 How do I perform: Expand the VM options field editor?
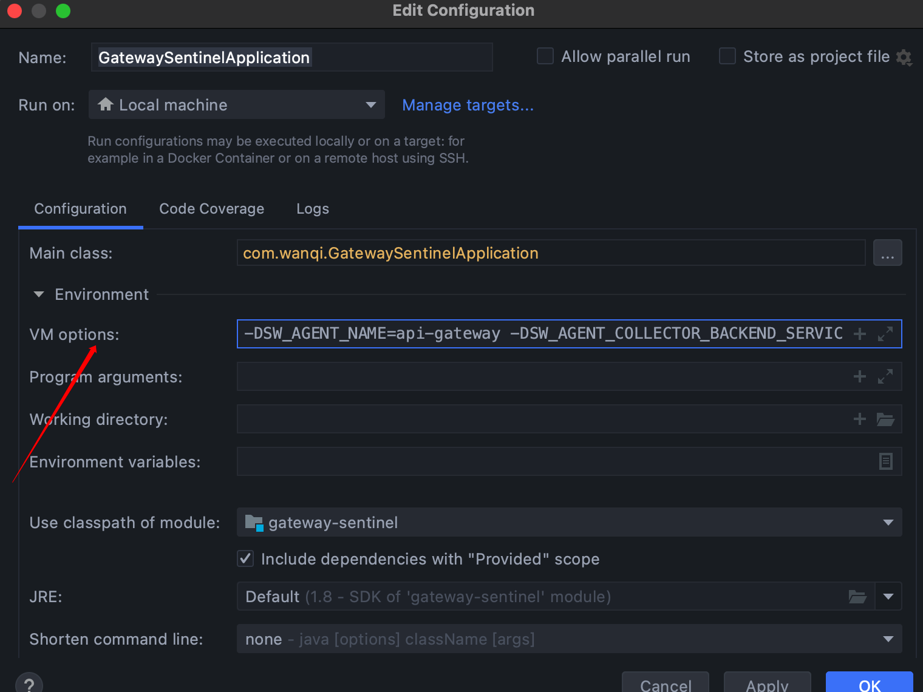pyautogui.click(x=885, y=334)
